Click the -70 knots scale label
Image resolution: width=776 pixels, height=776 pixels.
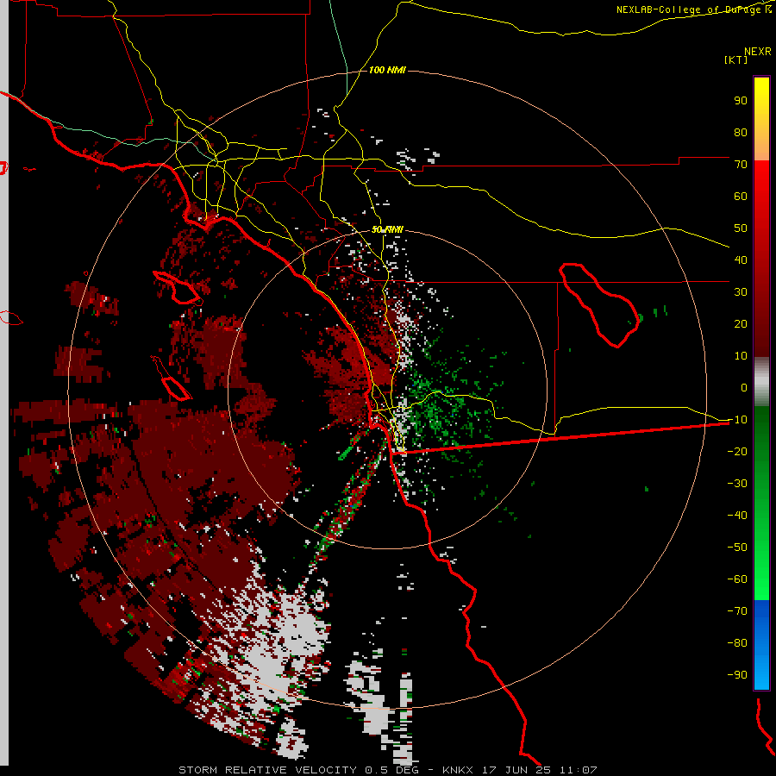point(737,611)
